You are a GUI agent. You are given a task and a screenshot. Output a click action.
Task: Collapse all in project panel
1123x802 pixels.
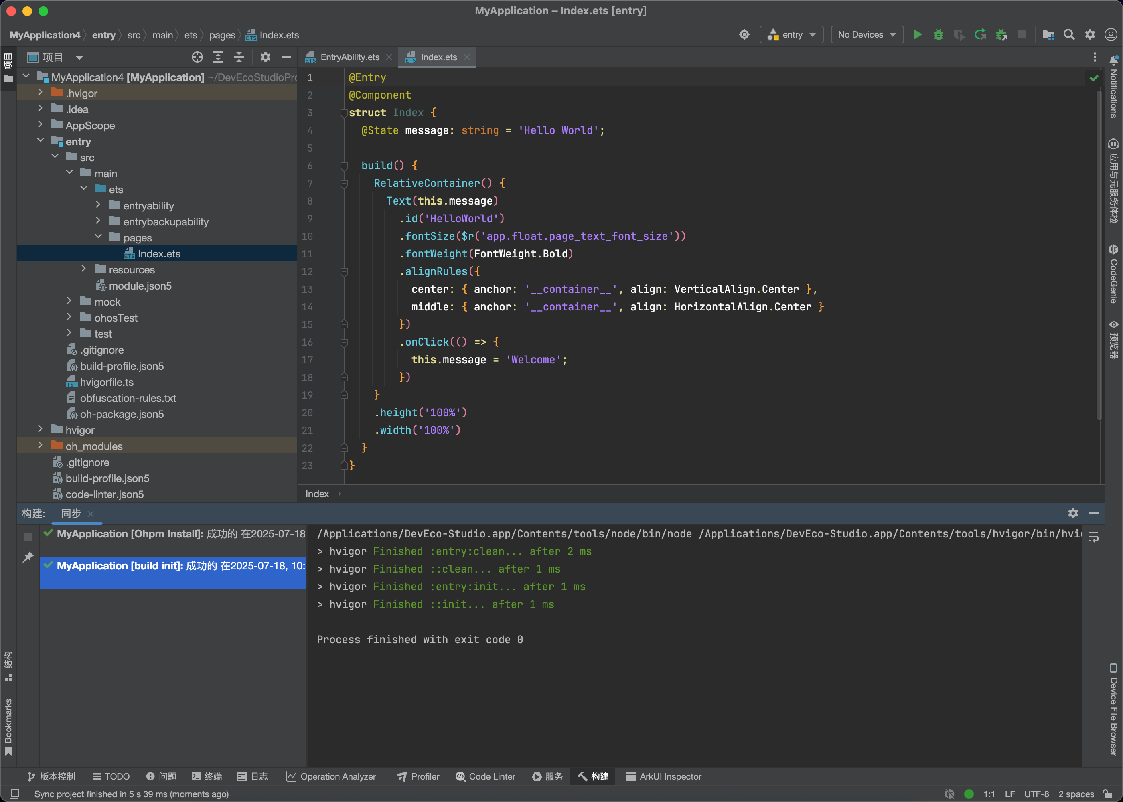tap(239, 57)
